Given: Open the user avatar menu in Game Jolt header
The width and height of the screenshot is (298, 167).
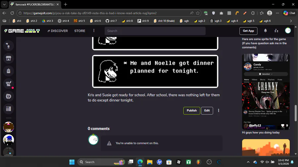Looking at the screenshot, I should (x=288, y=30).
